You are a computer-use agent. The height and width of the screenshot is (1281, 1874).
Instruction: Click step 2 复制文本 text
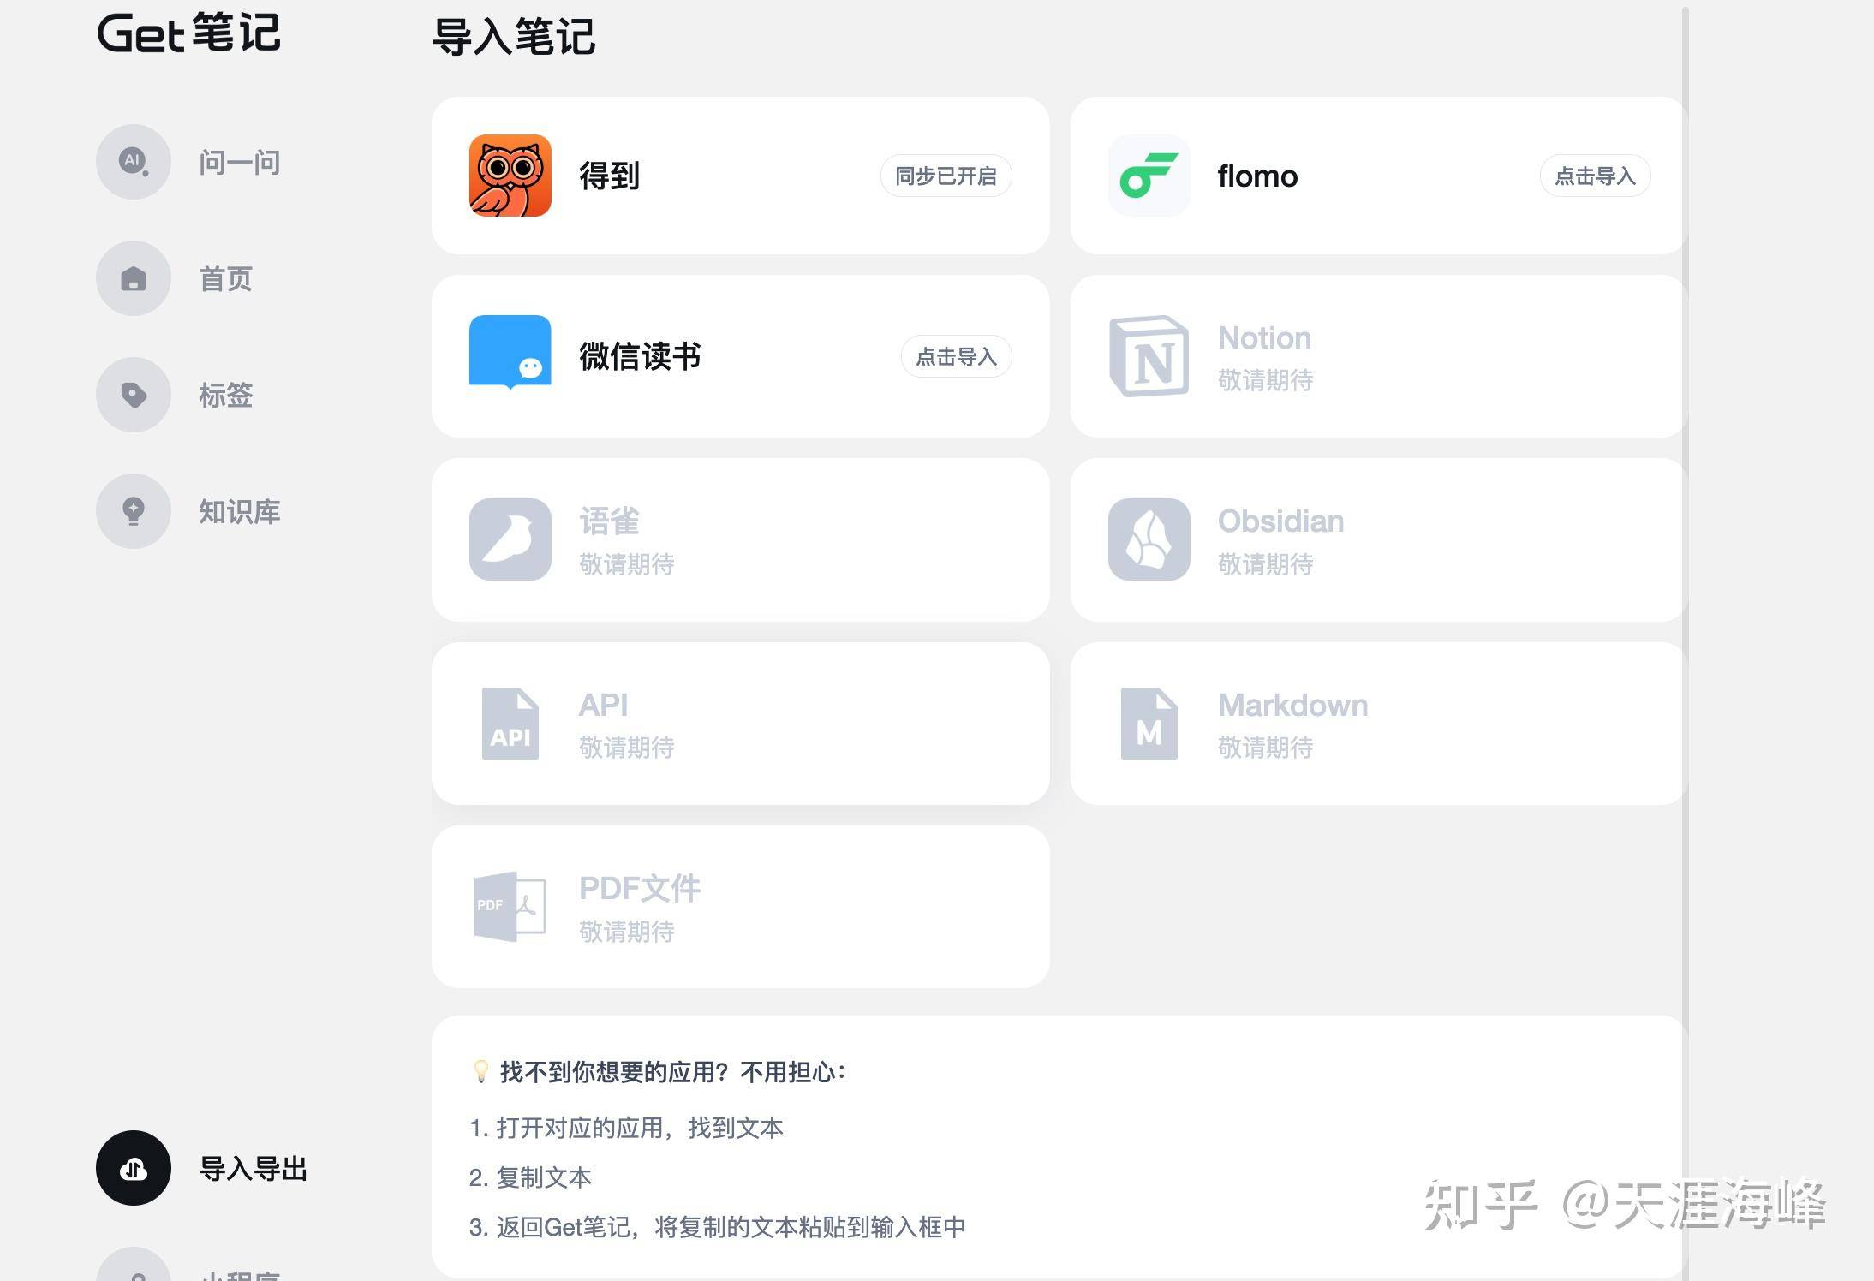pyautogui.click(x=530, y=1177)
